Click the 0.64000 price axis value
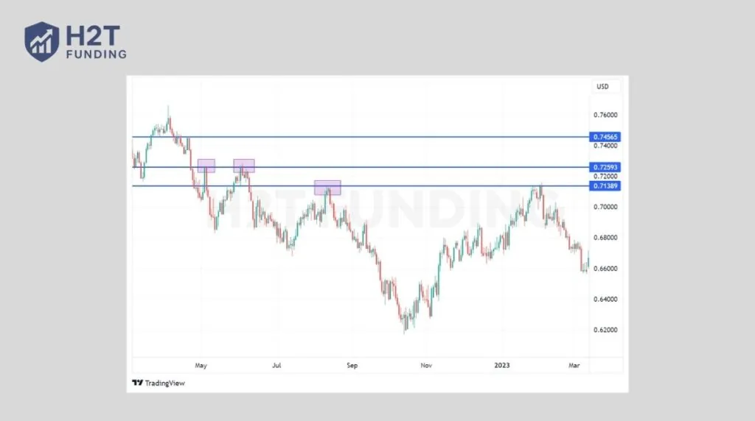 click(605, 300)
